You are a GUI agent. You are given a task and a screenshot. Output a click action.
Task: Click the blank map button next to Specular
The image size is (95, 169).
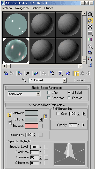(41, 126)
